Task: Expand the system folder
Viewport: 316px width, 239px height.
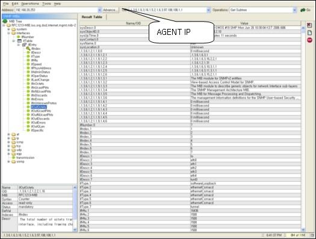Action: [x=8, y=29]
